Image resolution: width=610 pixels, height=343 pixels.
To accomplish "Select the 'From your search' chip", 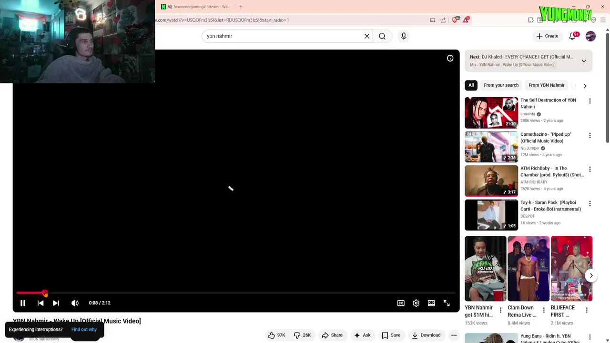I will coord(501,85).
